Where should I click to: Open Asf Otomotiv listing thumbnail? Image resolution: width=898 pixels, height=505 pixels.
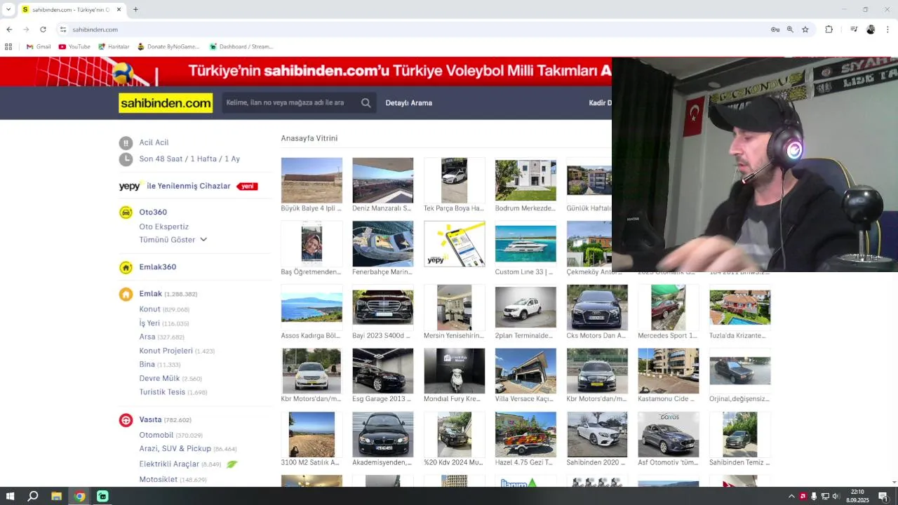click(x=668, y=434)
